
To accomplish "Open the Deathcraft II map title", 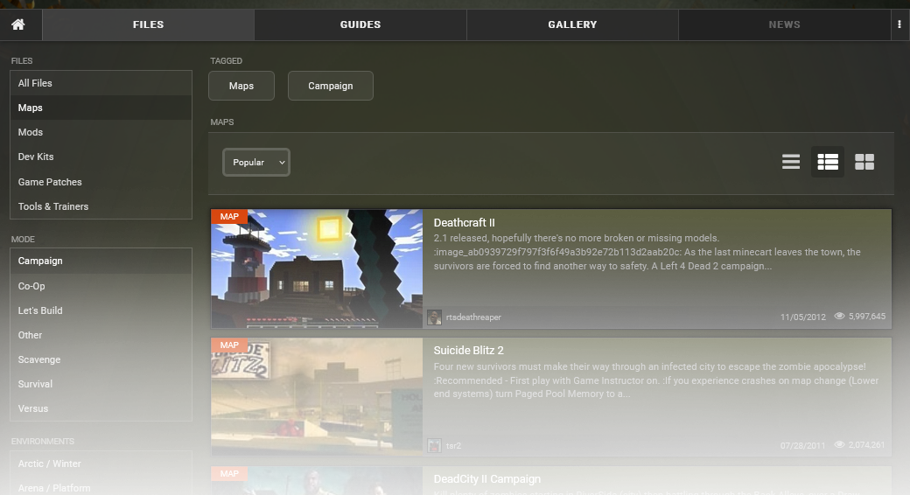I will point(464,223).
